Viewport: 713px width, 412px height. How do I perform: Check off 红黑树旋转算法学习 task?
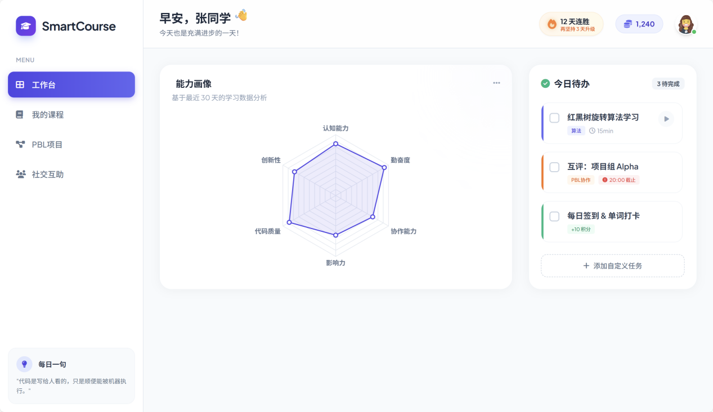click(554, 118)
